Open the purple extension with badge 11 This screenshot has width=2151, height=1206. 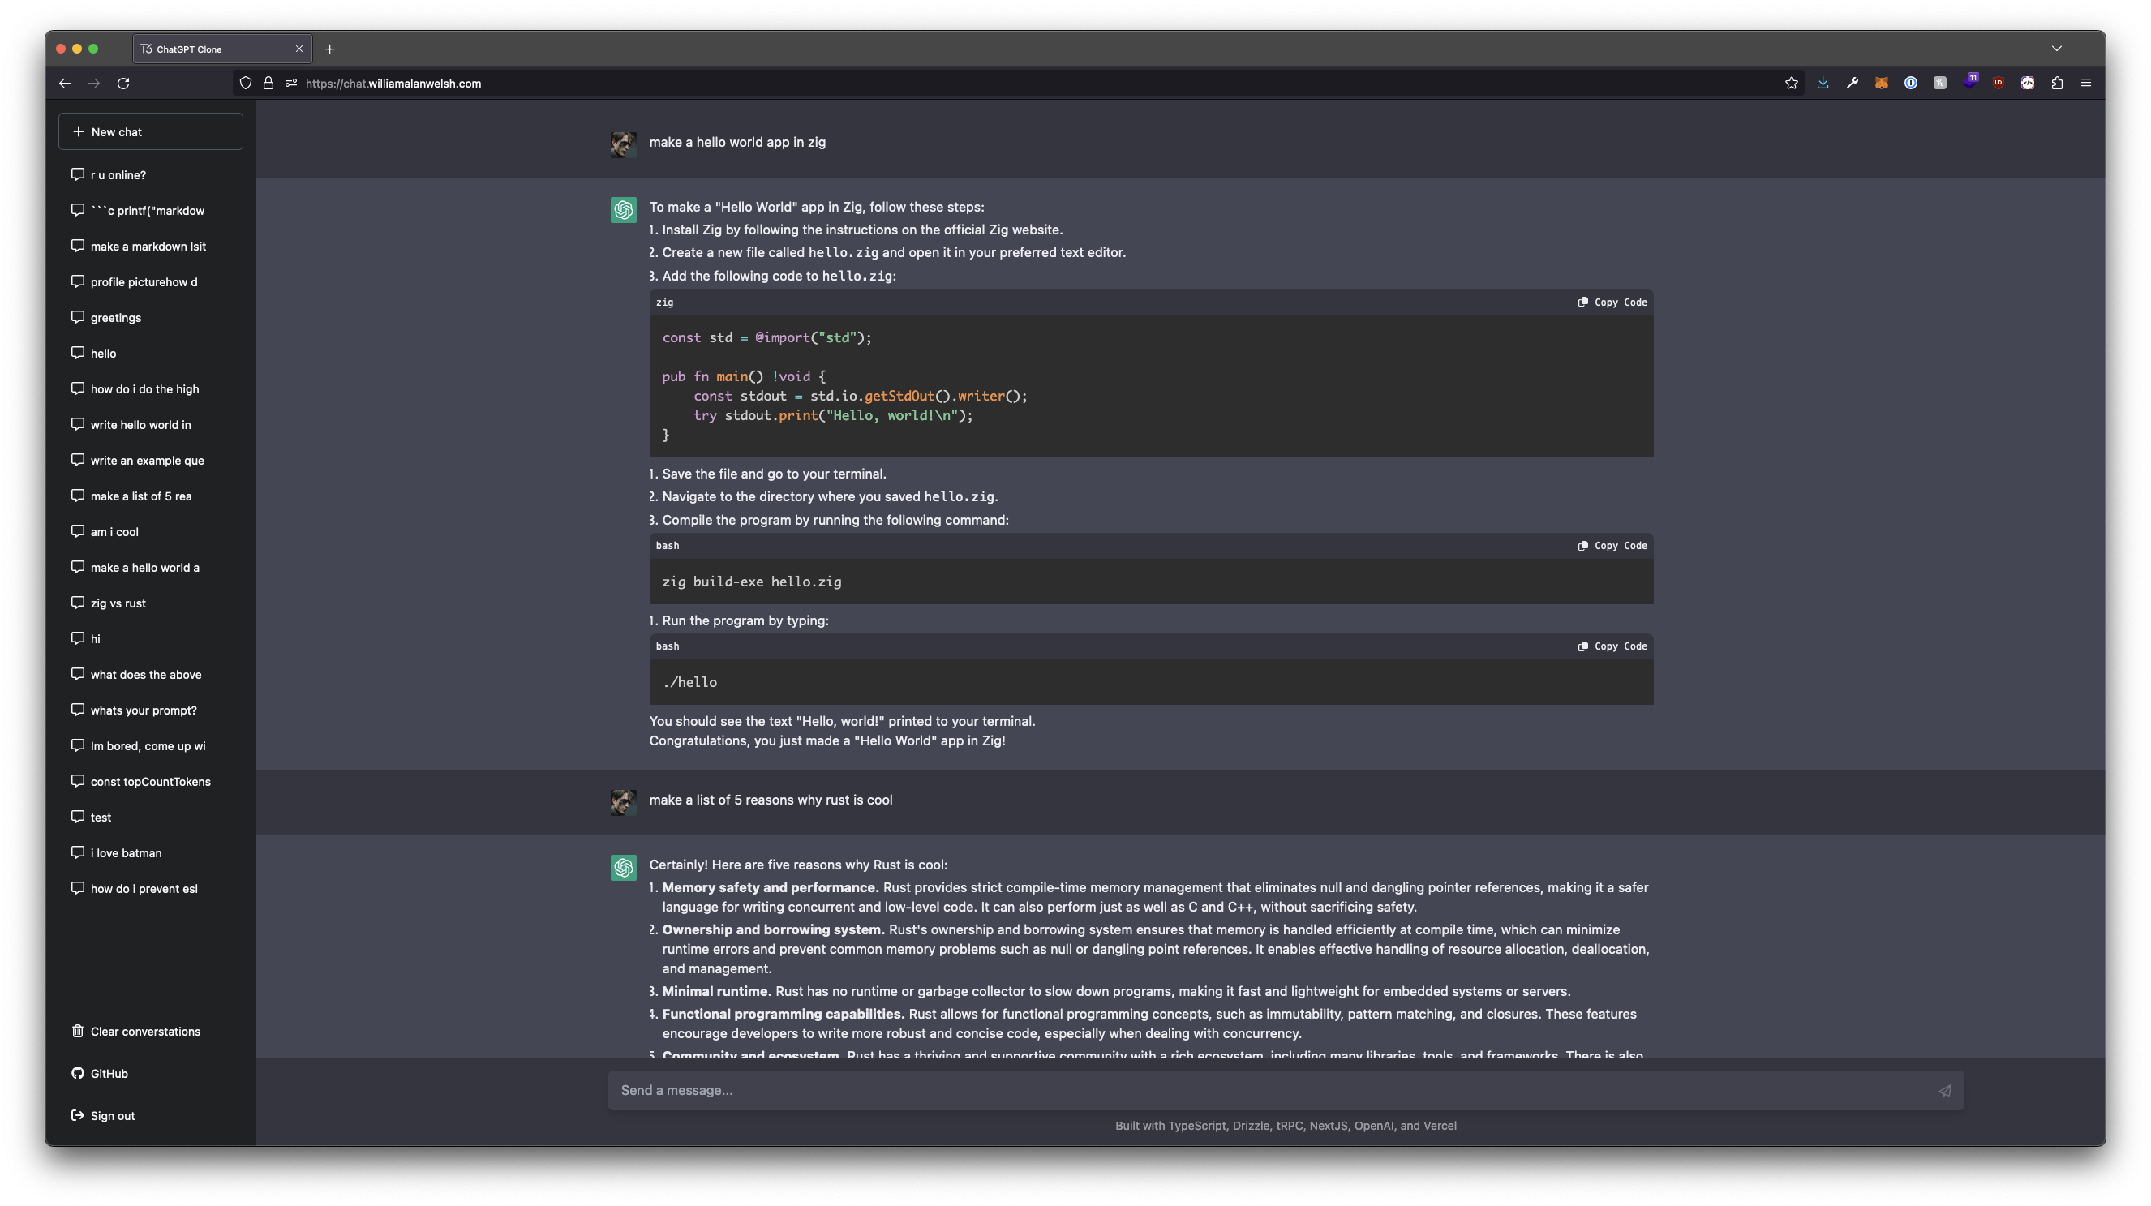pyautogui.click(x=1970, y=82)
